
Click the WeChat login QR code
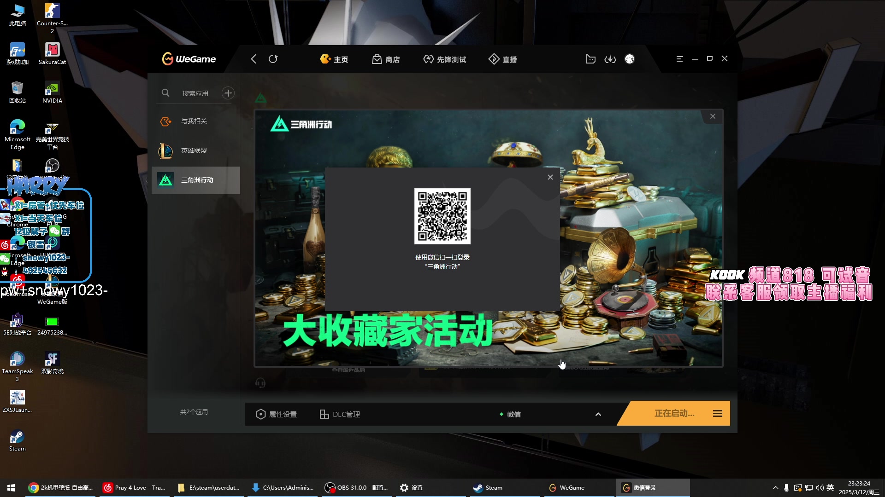(442, 216)
